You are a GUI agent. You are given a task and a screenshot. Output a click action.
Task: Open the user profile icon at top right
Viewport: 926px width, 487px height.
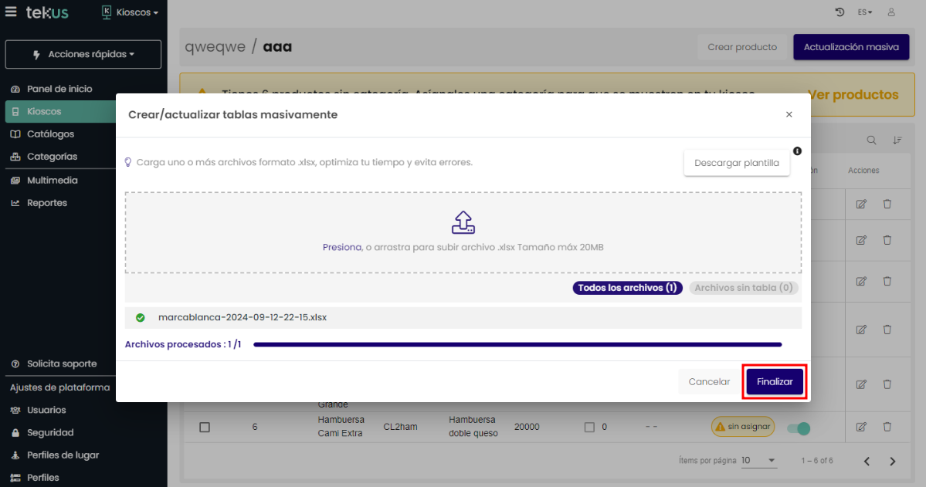tap(891, 12)
